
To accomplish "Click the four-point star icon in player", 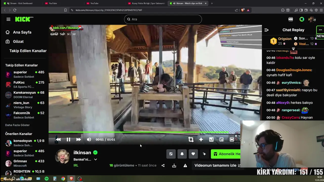I will (201, 140).
